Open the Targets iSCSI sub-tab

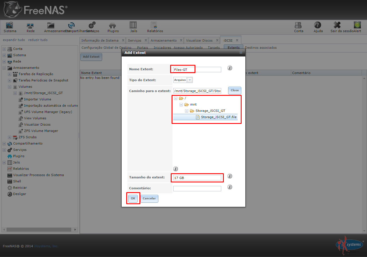[x=213, y=48]
